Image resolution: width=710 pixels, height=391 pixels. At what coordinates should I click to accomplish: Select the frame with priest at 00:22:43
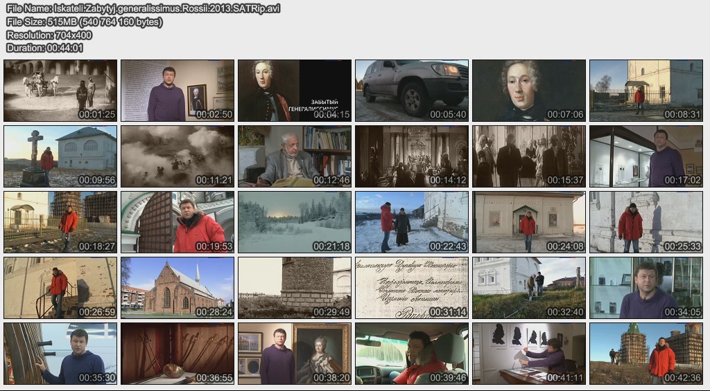tap(412, 222)
